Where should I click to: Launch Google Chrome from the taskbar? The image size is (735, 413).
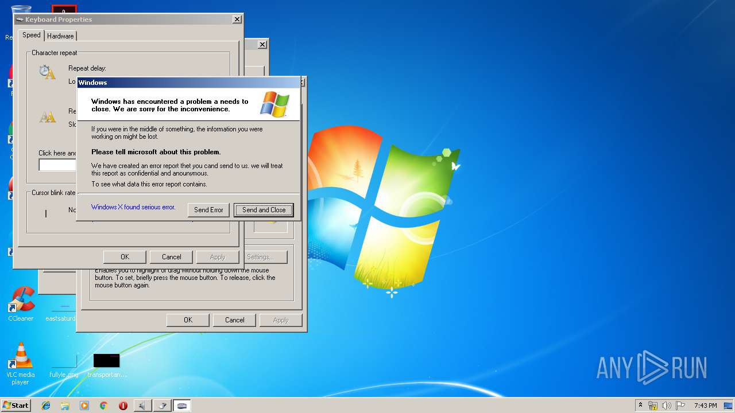(x=103, y=406)
